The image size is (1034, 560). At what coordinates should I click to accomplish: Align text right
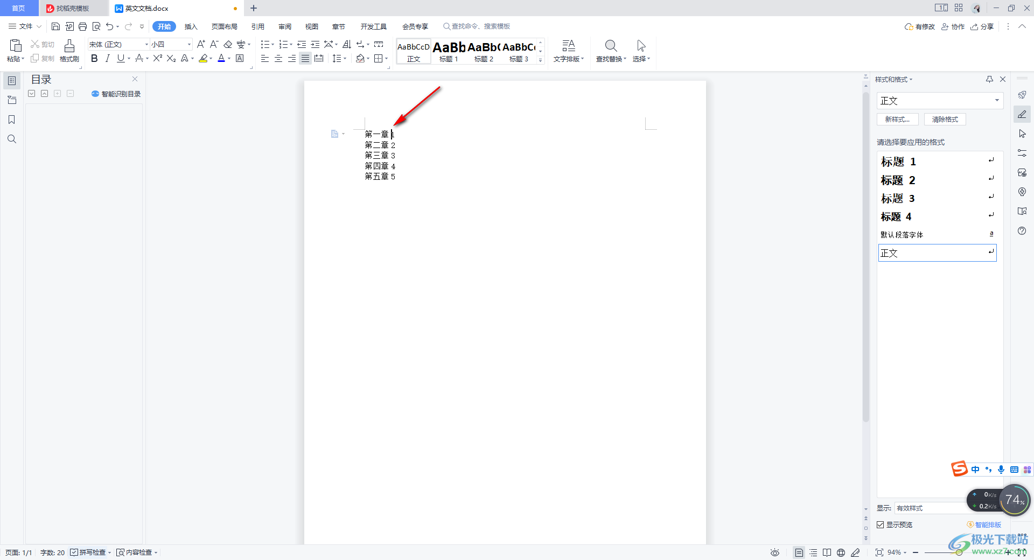tap(292, 58)
